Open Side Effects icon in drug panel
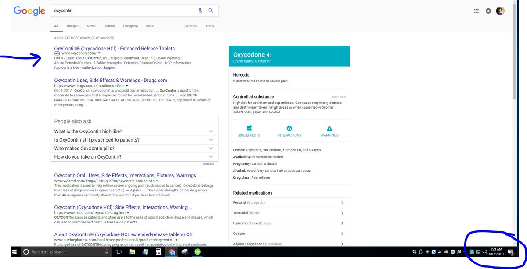Screen dimensions: 527x269 (249, 128)
